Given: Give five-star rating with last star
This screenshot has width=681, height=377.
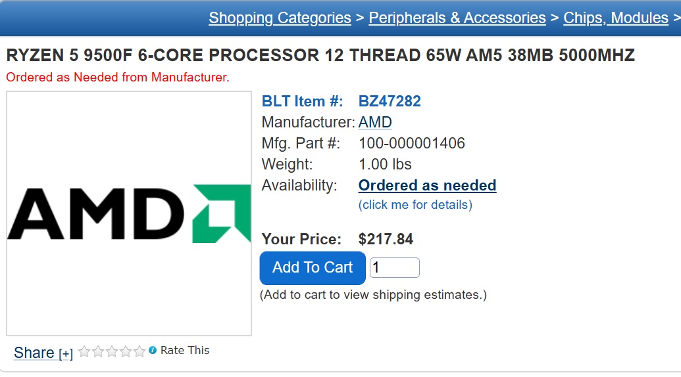Looking at the screenshot, I should 139,351.
